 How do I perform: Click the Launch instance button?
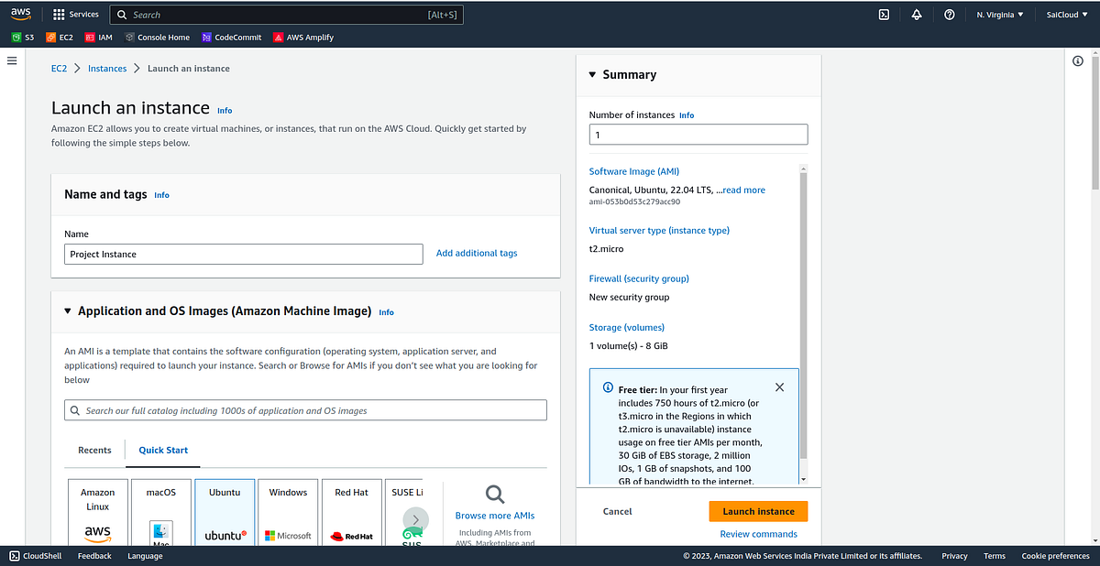(x=758, y=511)
